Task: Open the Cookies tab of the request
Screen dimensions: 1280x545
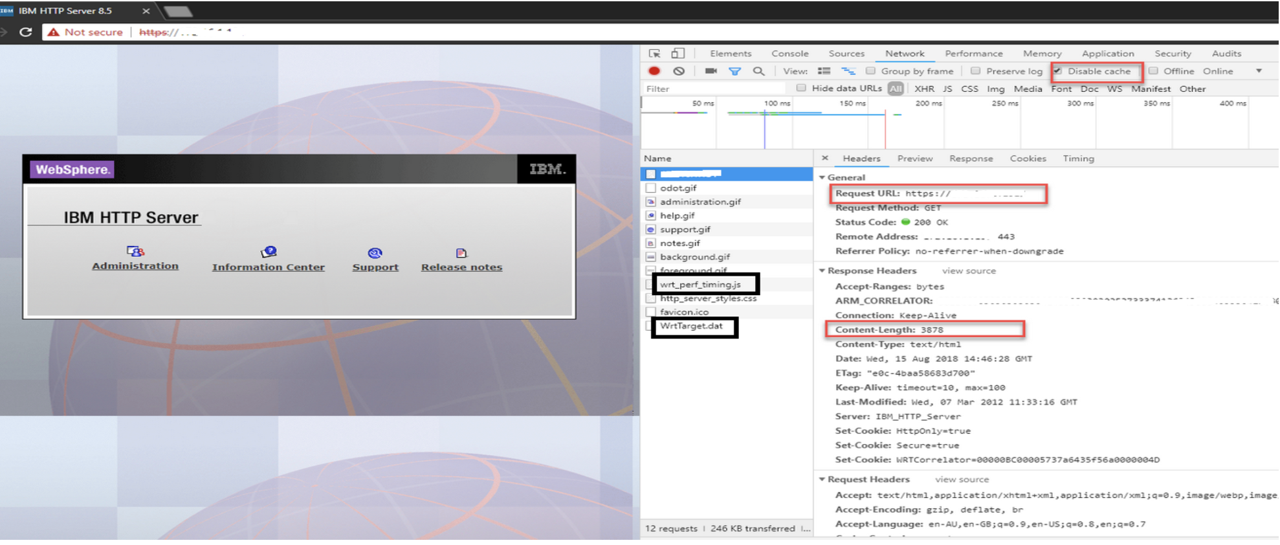Action: coord(1028,158)
